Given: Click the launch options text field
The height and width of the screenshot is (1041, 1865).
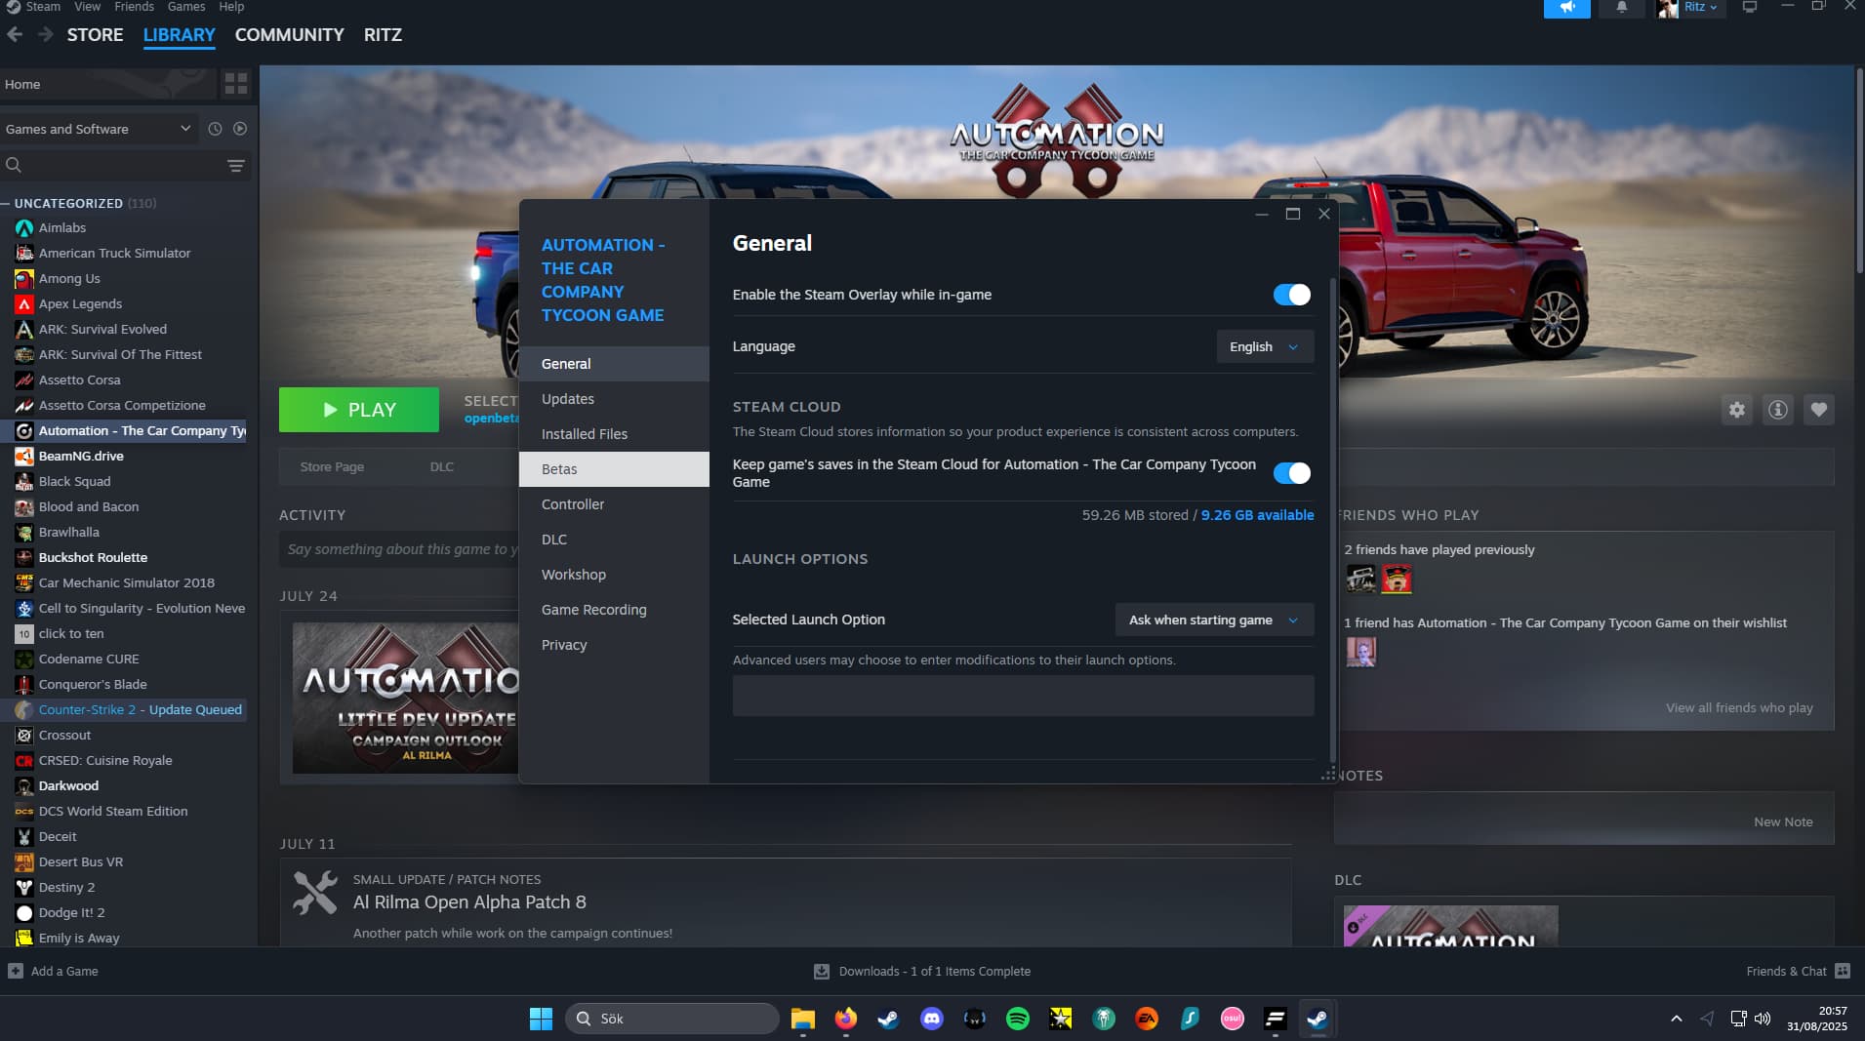Looking at the screenshot, I should tap(1023, 696).
